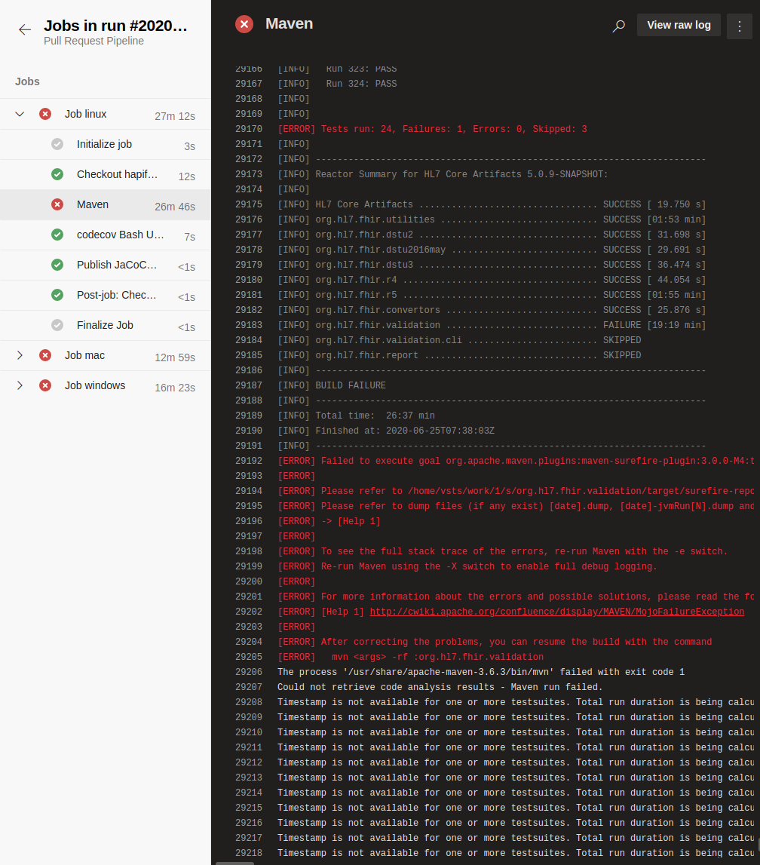Expand the Job windows section
Image resolution: width=760 pixels, height=865 pixels.
pos(20,385)
